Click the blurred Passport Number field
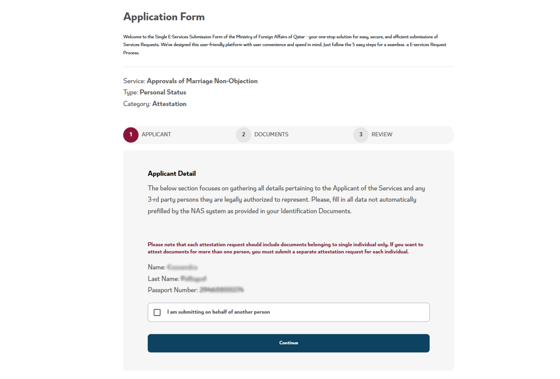560x379 pixels. pyautogui.click(x=222, y=290)
